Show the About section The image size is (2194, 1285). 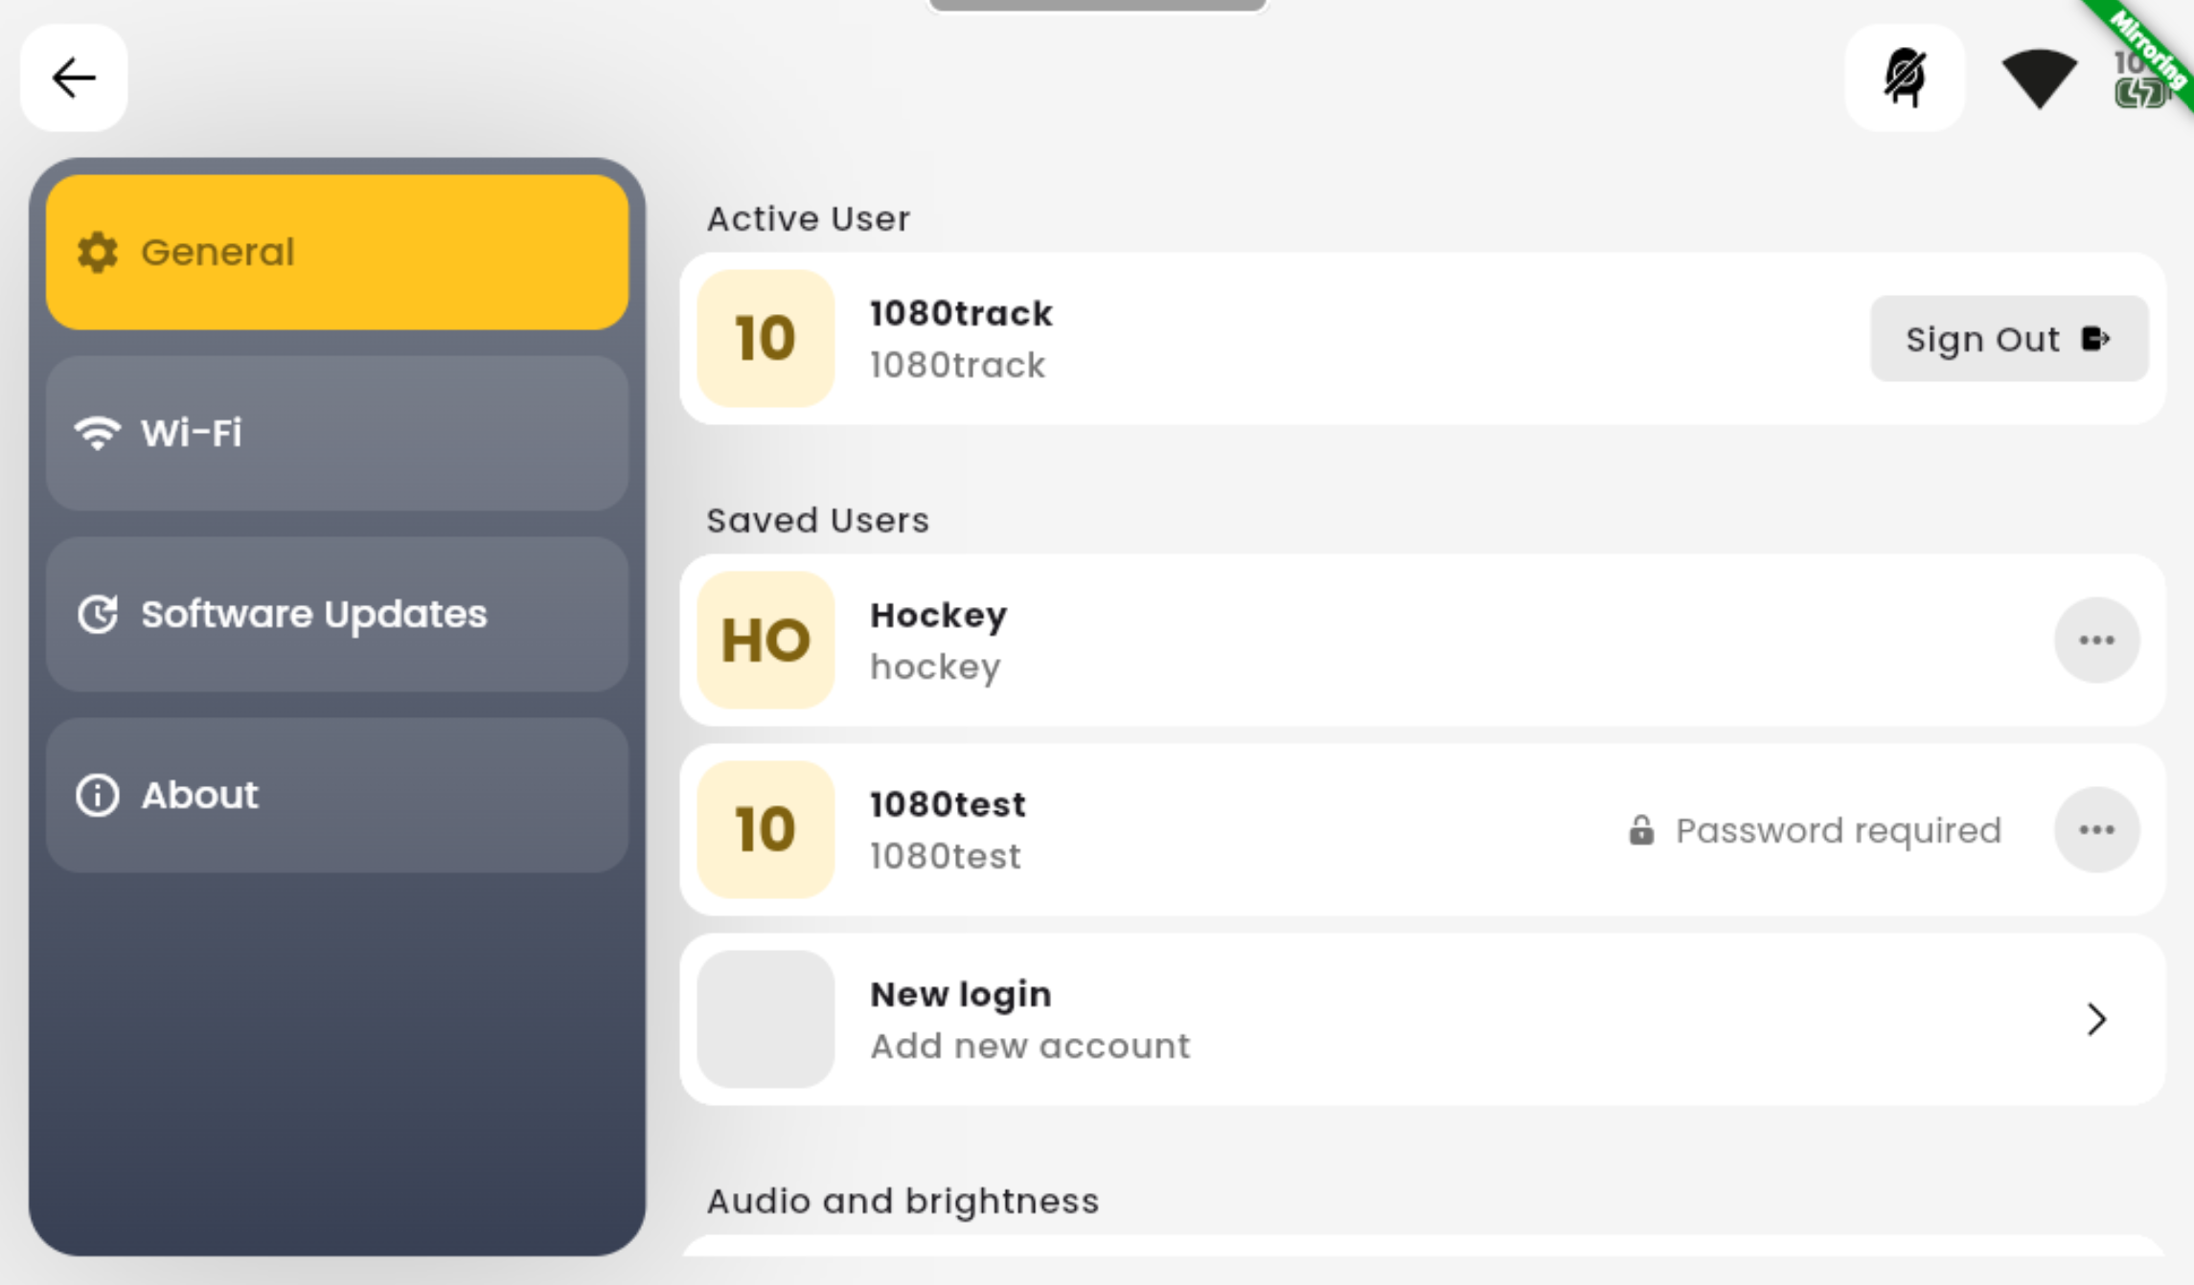point(337,795)
